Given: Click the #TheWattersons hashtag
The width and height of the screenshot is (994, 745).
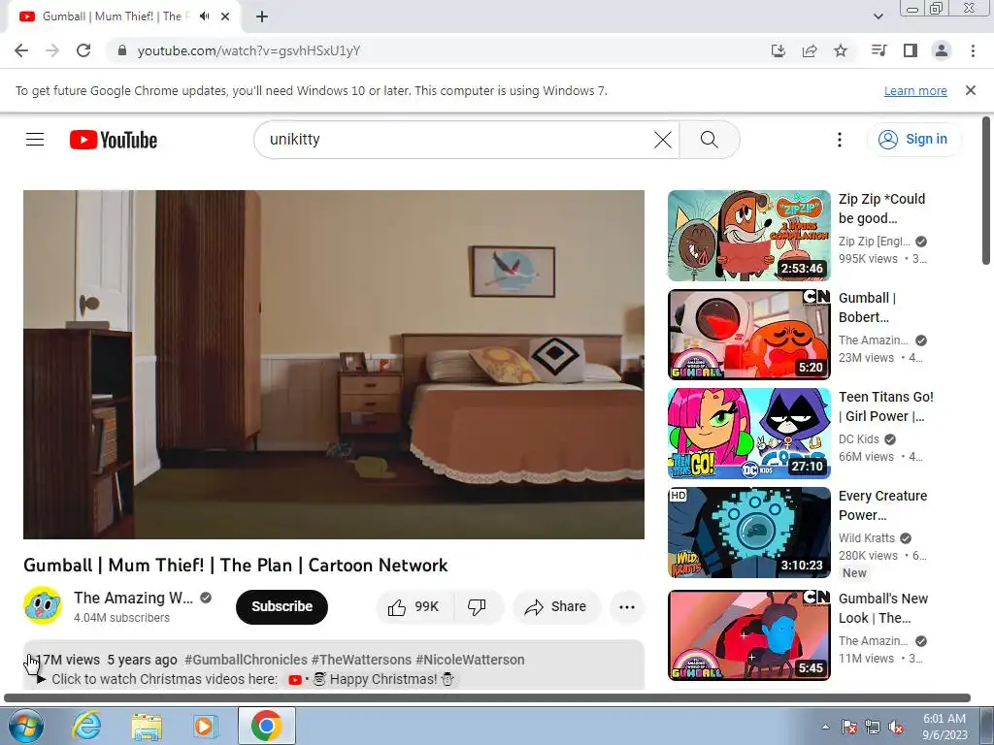Looking at the screenshot, I should pyautogui.click(x=361, y=660).
